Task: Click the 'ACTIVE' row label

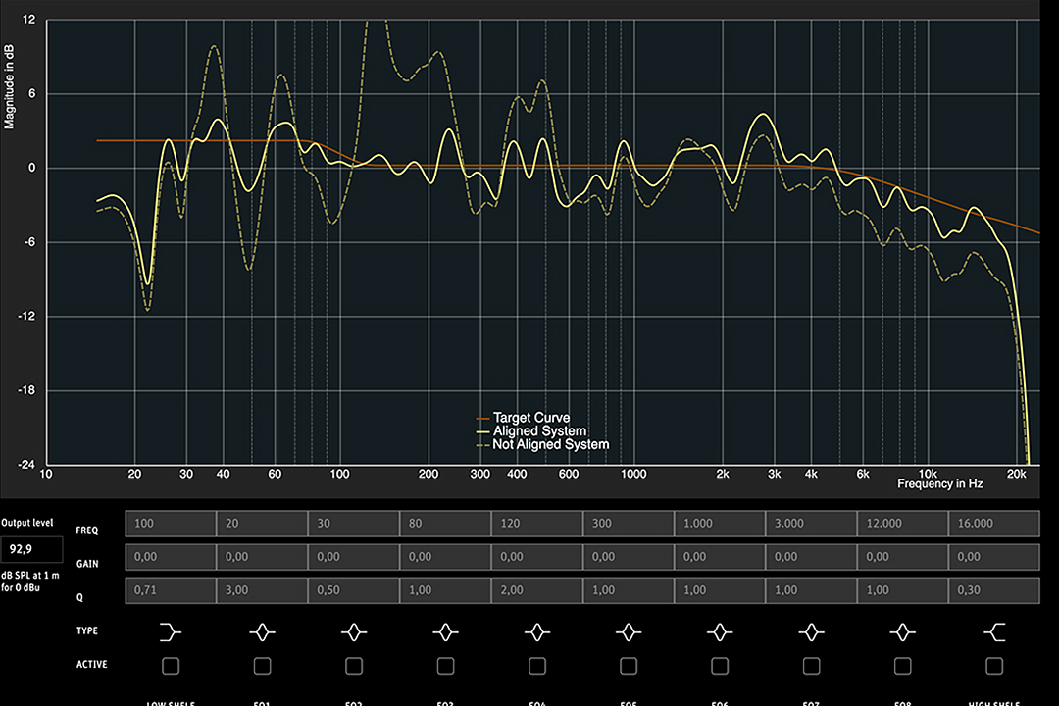Action: [x=92, y=665]
